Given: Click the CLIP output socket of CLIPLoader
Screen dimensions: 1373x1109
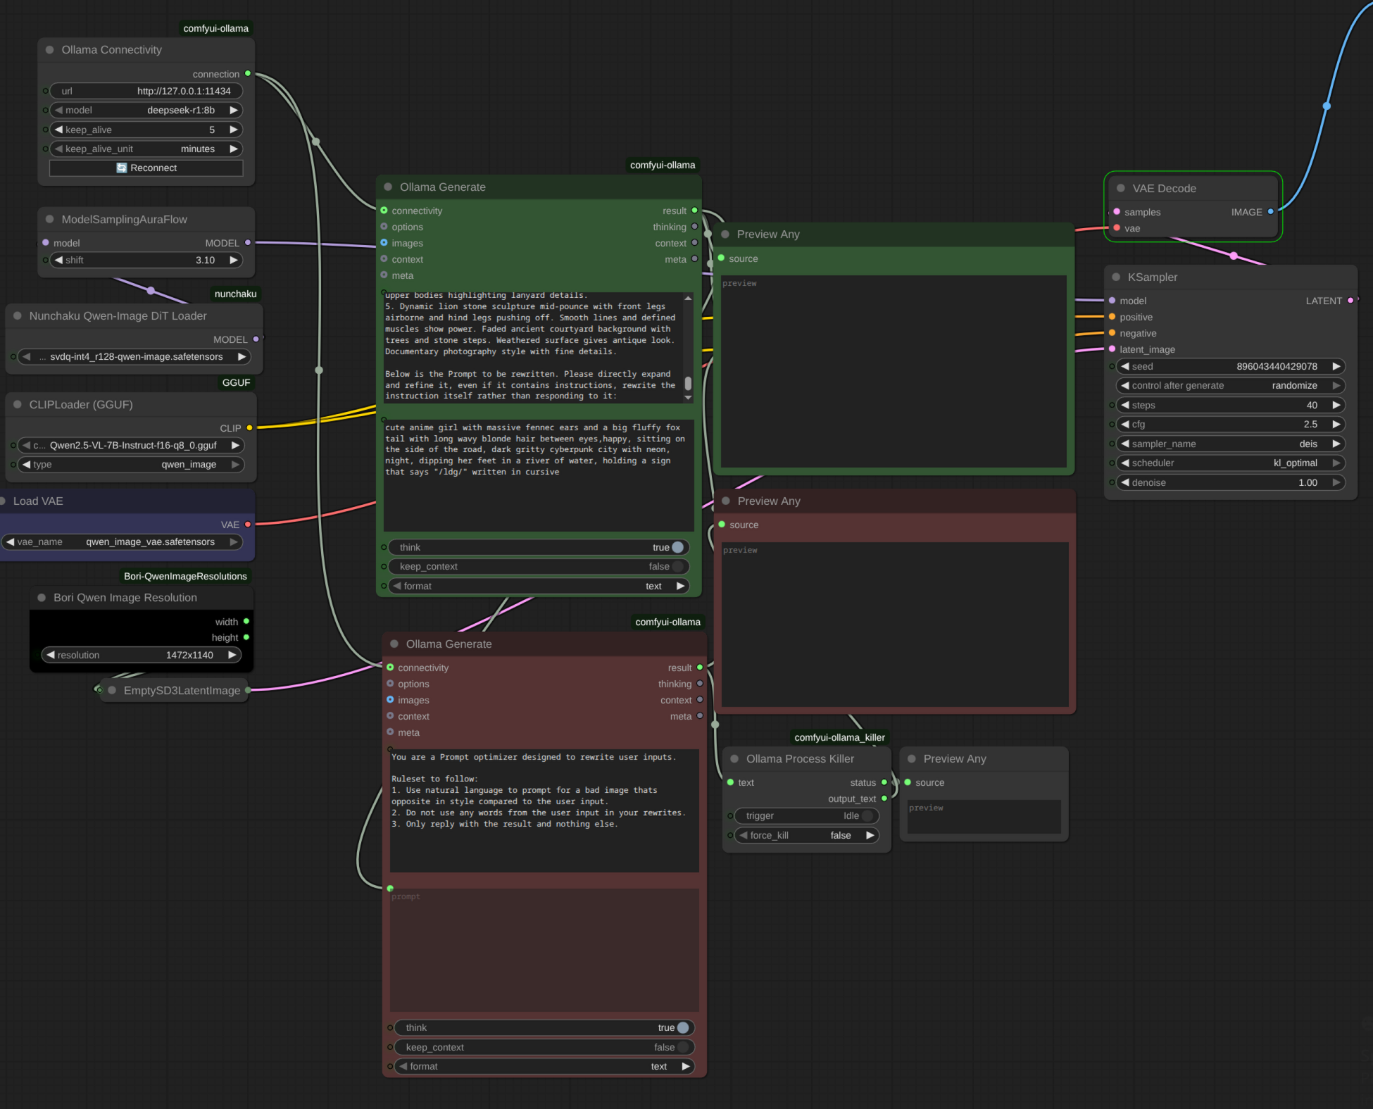Looking at the screenshot, I should click(249, 427).
